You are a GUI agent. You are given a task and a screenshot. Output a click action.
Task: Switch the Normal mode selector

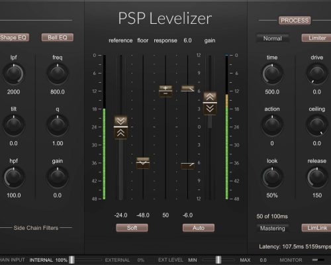[273, 38]
